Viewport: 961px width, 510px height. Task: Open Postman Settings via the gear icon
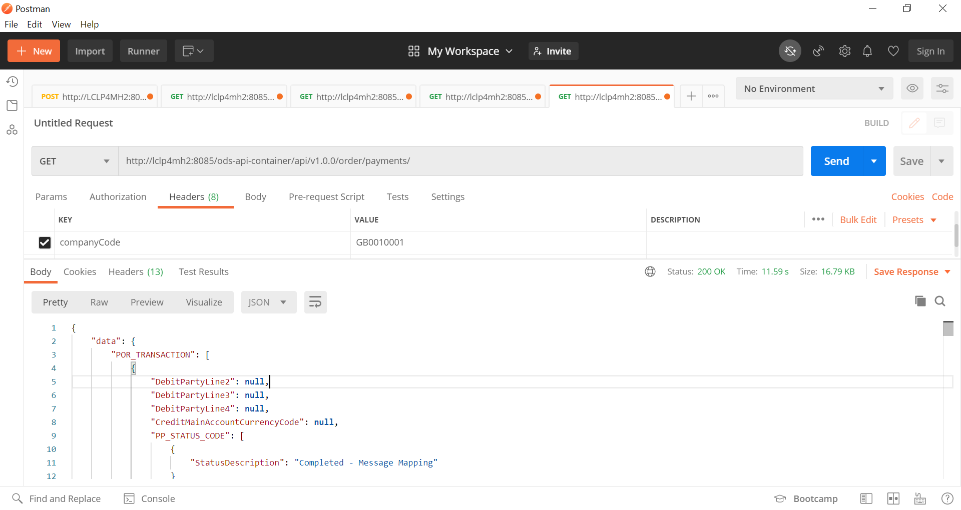coord(845,50)
